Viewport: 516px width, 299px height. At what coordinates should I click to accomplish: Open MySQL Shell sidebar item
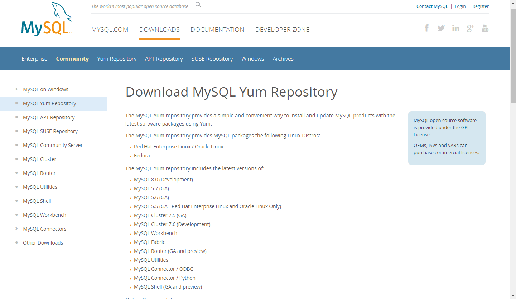[x=37, y=201]
